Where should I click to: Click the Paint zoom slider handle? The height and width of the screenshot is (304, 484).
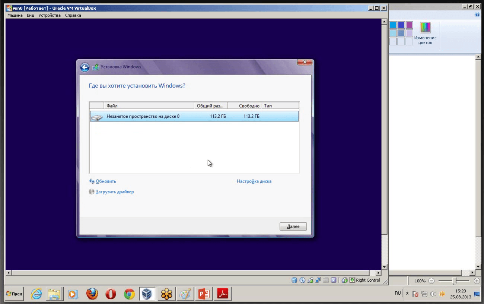(454, 281)
